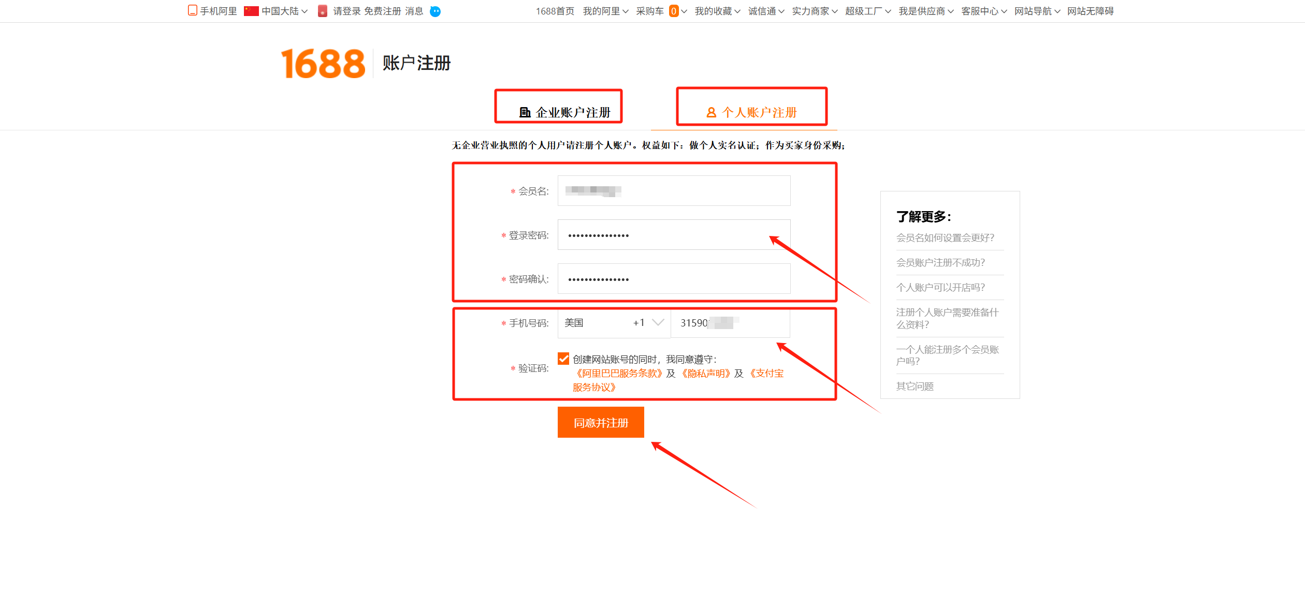Click the 会员名 input field
This screenshot has height=610, width=1305.
(x=674, y=190)
